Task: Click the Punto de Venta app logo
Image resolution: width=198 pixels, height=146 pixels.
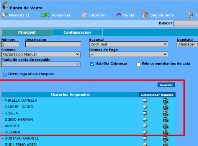Action: coord(5,5)
